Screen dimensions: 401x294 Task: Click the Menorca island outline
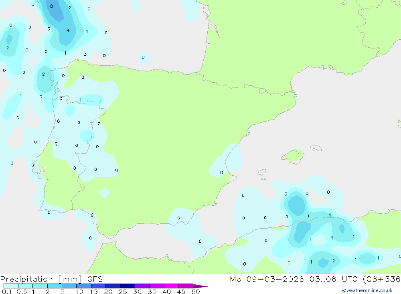[x=316, y=148]
